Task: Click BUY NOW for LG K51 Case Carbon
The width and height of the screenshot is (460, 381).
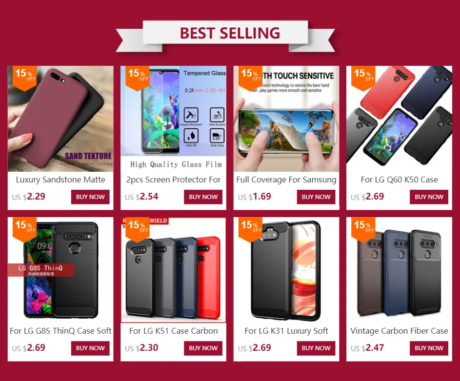Action: click(x=203, y=348)
